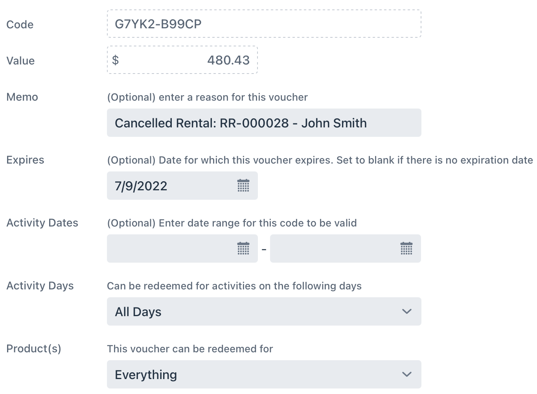Image resolution: width=537 pixels, height=394 pixels.
Task: Click the 480.43 amount in Value field
Action: [x=228, y=60]
